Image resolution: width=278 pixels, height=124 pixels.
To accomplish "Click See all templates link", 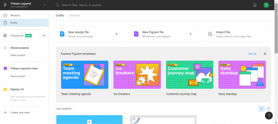I will (252, 54).
